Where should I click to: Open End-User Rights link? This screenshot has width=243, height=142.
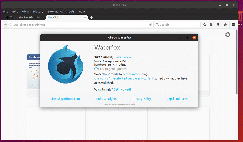pos(106,99)
